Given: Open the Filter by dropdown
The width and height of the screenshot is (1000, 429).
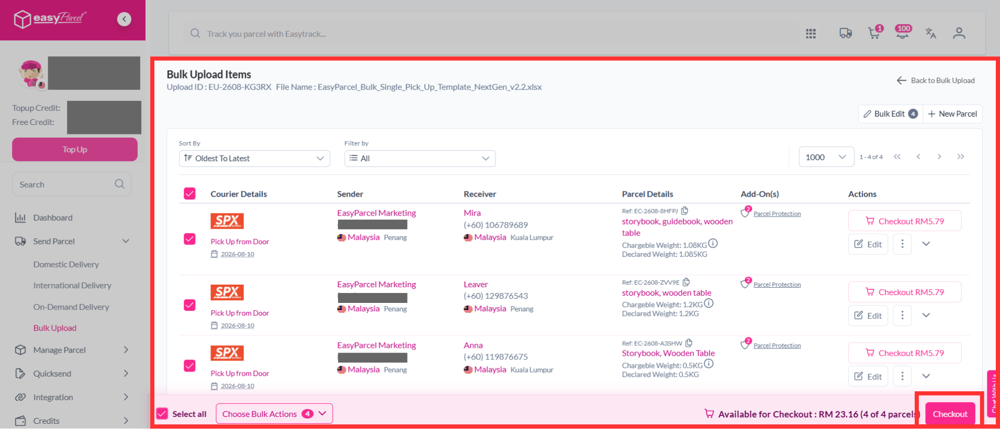Looking at the screenshot, I should coord(420,159).
